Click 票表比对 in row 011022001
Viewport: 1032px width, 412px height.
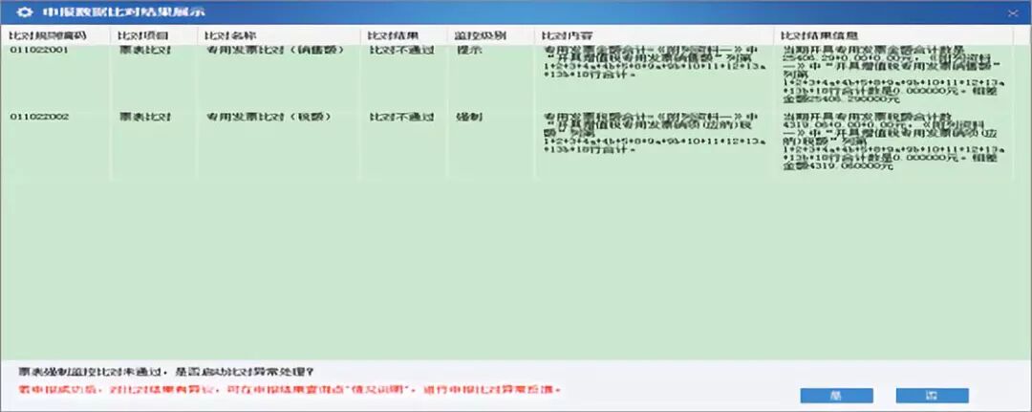point(145,50)
